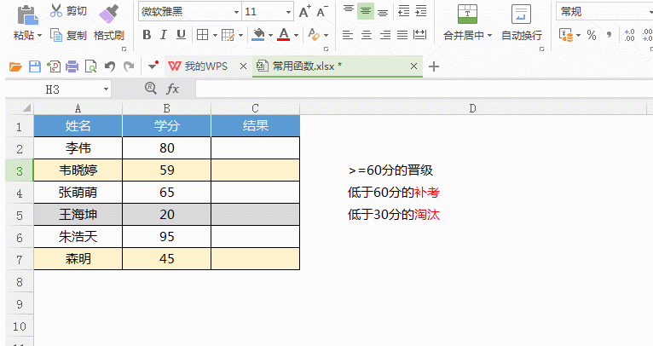Screen dimensions: 653x346
Task: Toggle underline formatting
Action: click(180, 35)
